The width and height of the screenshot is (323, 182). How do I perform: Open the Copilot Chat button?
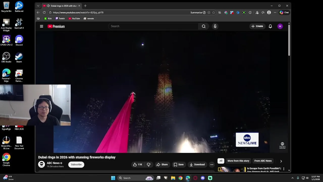click(284, 12)
